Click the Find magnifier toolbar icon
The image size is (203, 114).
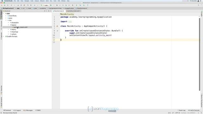point(28,5)
